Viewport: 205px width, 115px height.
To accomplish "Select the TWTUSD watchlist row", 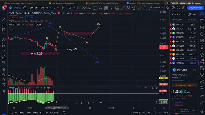I will click(x=184, y=63).
